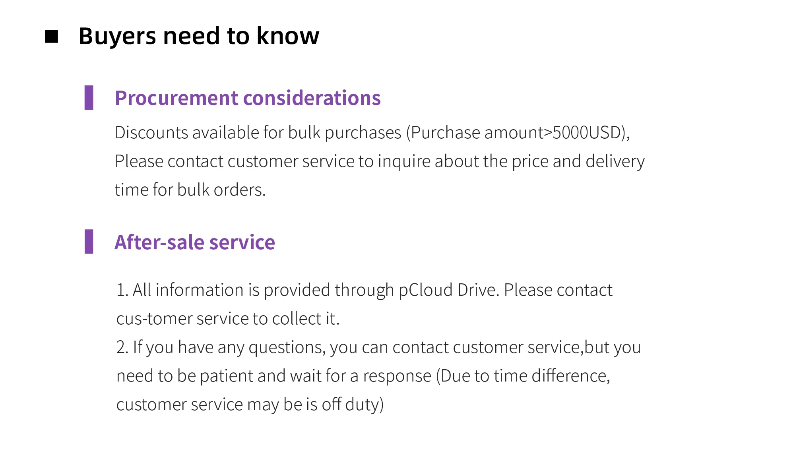Click the word 'Discounts' in first paragraph
The image size is (795, 465).
[x=151, y=133]
